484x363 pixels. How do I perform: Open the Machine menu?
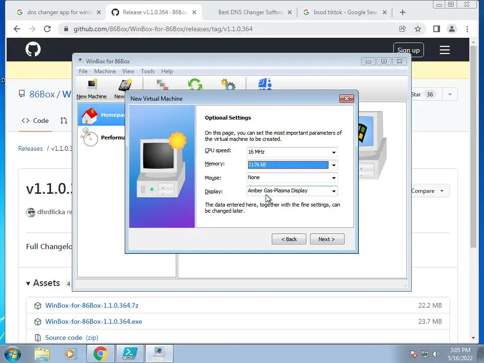click(x=105, y=71)
